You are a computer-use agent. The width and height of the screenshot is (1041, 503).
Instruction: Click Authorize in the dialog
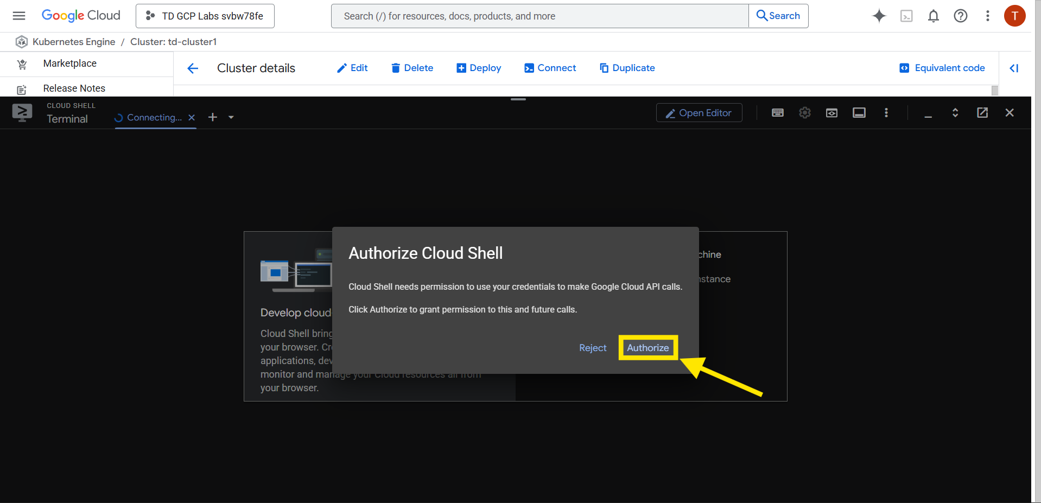click(648, 348)
